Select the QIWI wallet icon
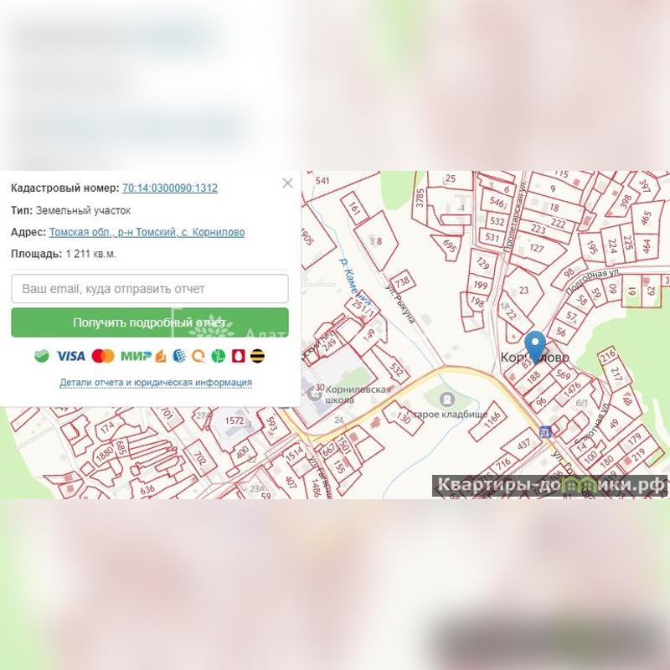 pyautogui.click(x=198, y=356)
